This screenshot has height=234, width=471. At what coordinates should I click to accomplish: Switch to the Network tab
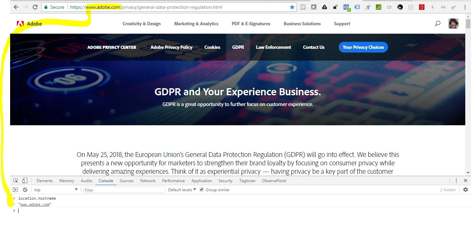click(x=148, y=181)
